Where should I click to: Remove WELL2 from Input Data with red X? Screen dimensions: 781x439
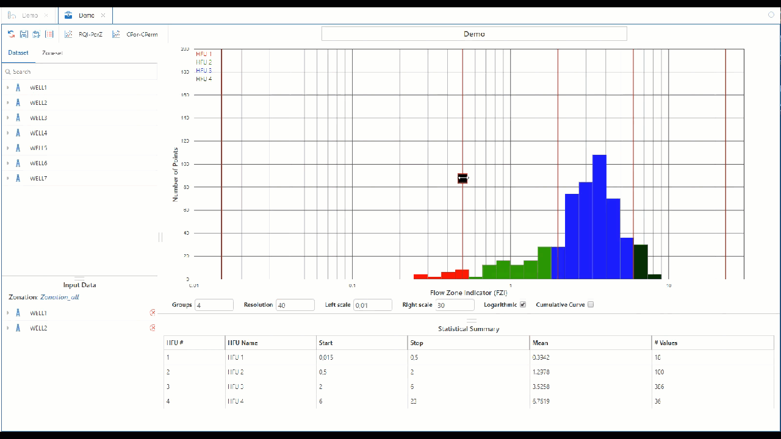click(153, 328)
